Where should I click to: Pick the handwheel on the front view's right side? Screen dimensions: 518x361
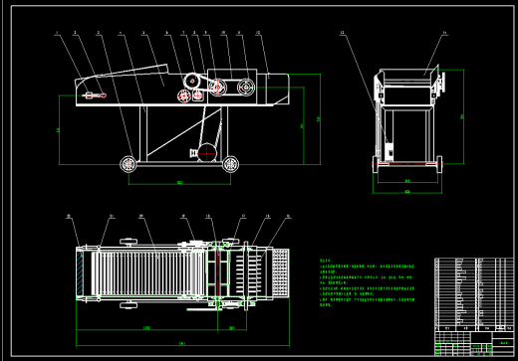(442, 83)
